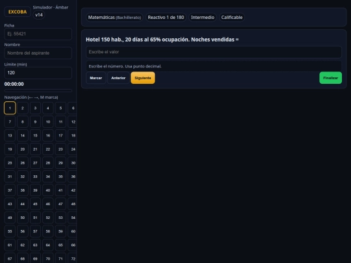Screen dimensions: 351x263
Task: Click the Siguiente button
Action: pos(142,78)
